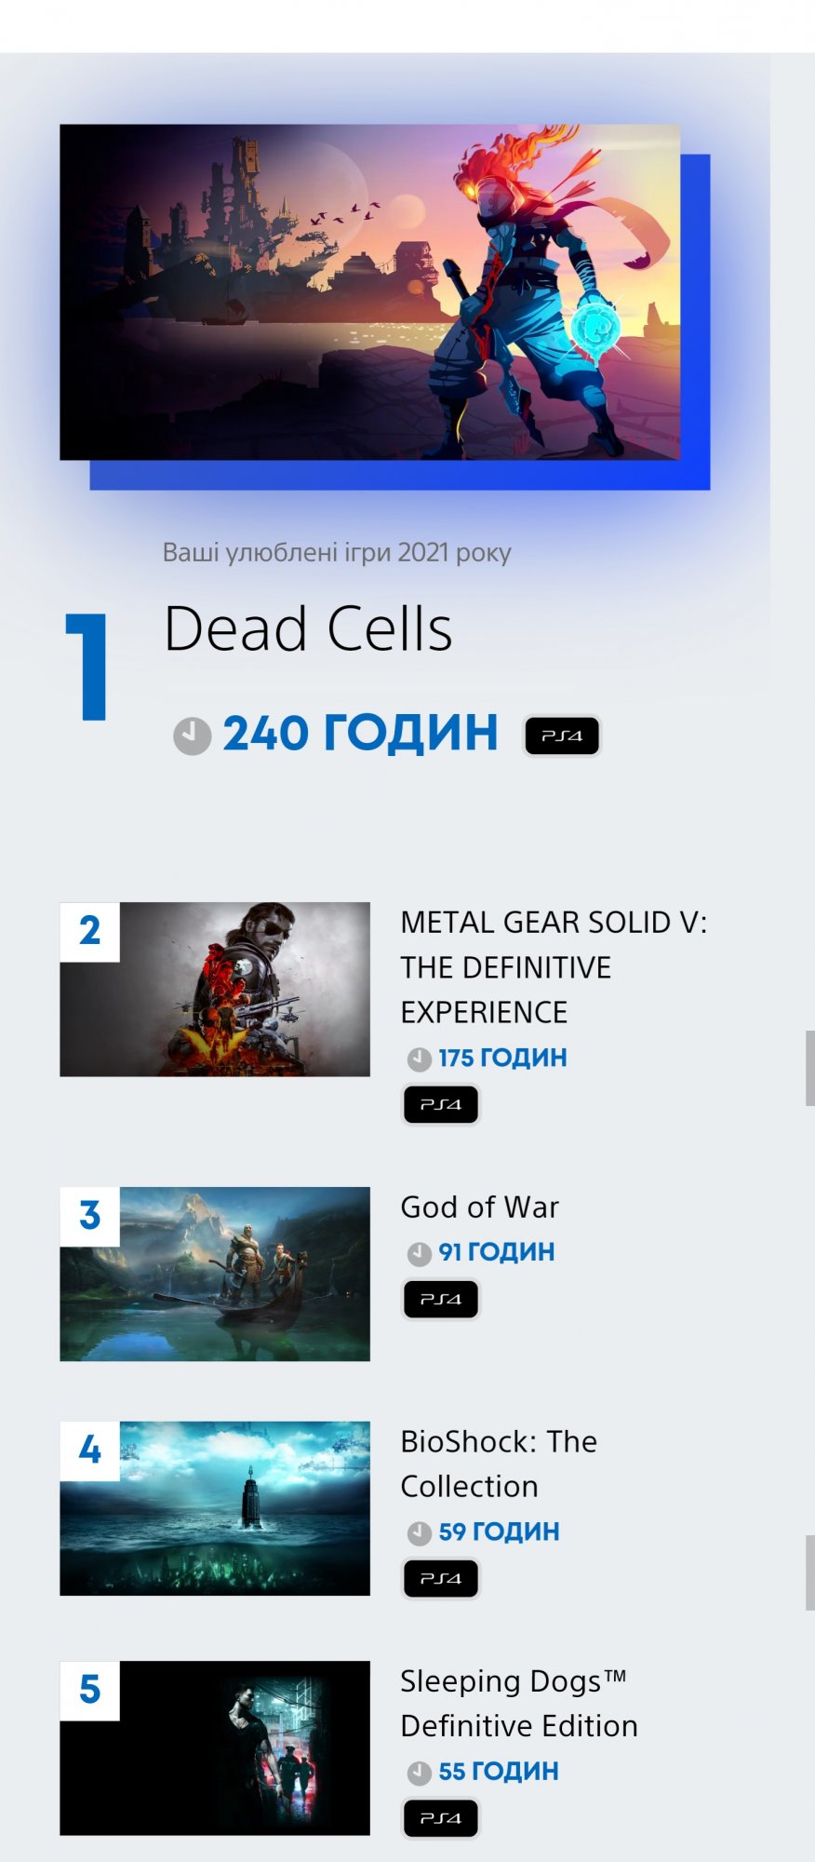The image size is (815, 1862).
Task: Click the God of War title text
Action: 479,1208
